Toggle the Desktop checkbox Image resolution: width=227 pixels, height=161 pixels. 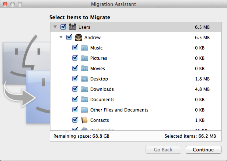point(75,79)
